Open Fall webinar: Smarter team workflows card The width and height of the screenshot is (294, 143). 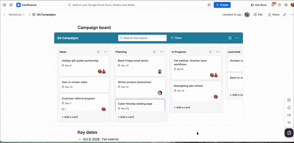(x=196, y=68)
